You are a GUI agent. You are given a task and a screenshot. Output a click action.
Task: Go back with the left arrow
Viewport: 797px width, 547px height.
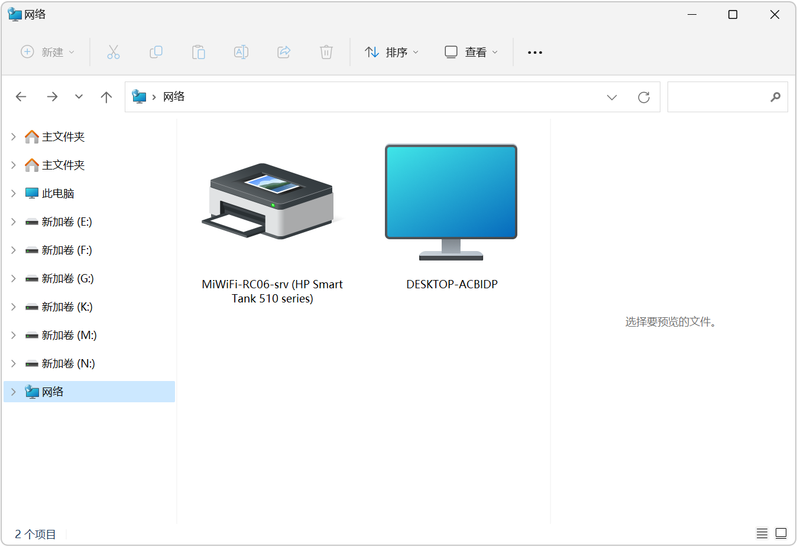(x=21, y=97)
